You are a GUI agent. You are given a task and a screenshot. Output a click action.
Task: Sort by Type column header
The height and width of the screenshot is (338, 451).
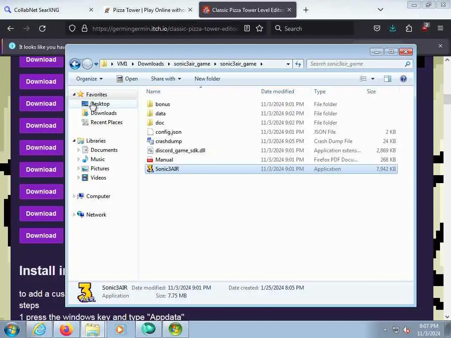320,92
